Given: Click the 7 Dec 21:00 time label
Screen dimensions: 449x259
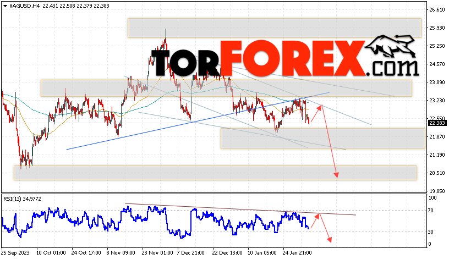Looking at the screenshot, I should click(x=191, y=253).
